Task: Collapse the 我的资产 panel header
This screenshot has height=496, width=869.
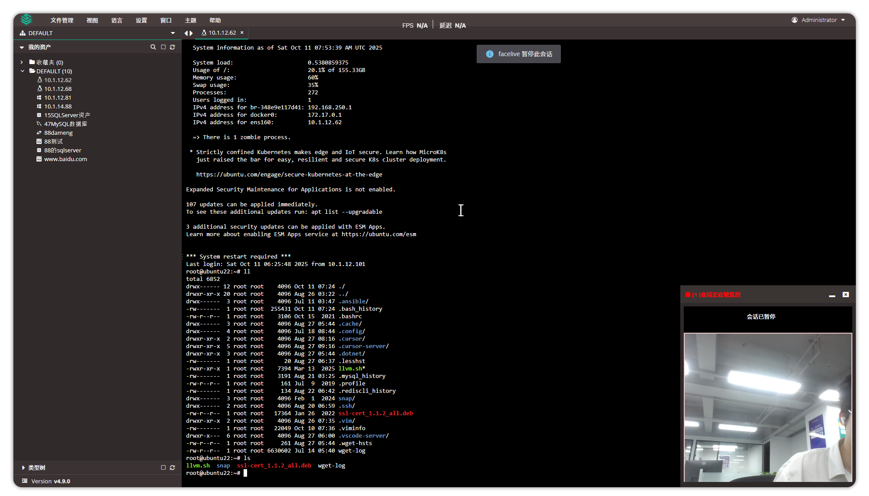Action: 22,47
